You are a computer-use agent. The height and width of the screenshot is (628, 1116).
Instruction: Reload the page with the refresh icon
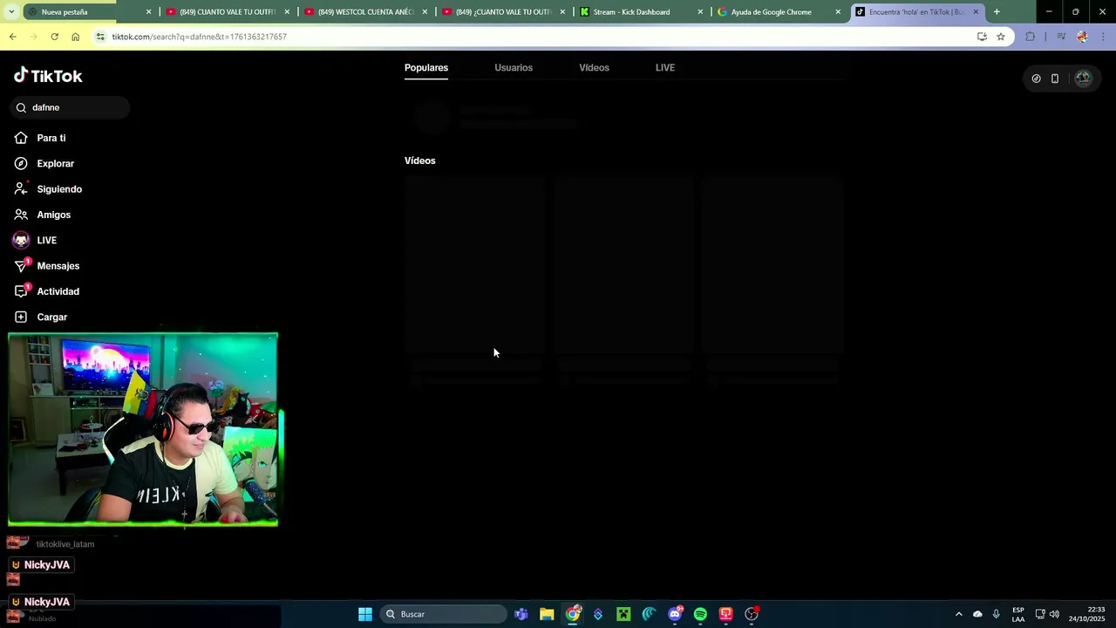tap(54, 37)
